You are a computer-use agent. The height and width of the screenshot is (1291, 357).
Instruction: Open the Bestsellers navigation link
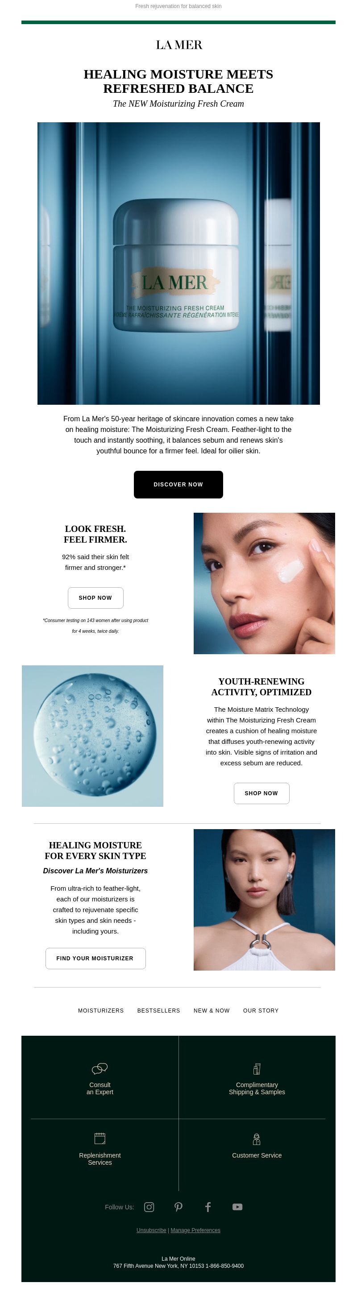point(158,1010)
